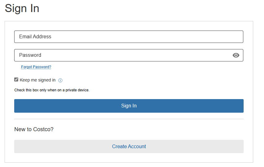Reveal typed password with the eye toggle
Viewport: 264px width, 167px height.
pos(236,55)
